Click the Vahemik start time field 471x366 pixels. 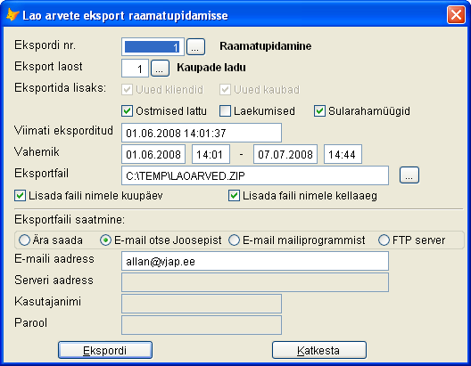[x=211, y=154]
